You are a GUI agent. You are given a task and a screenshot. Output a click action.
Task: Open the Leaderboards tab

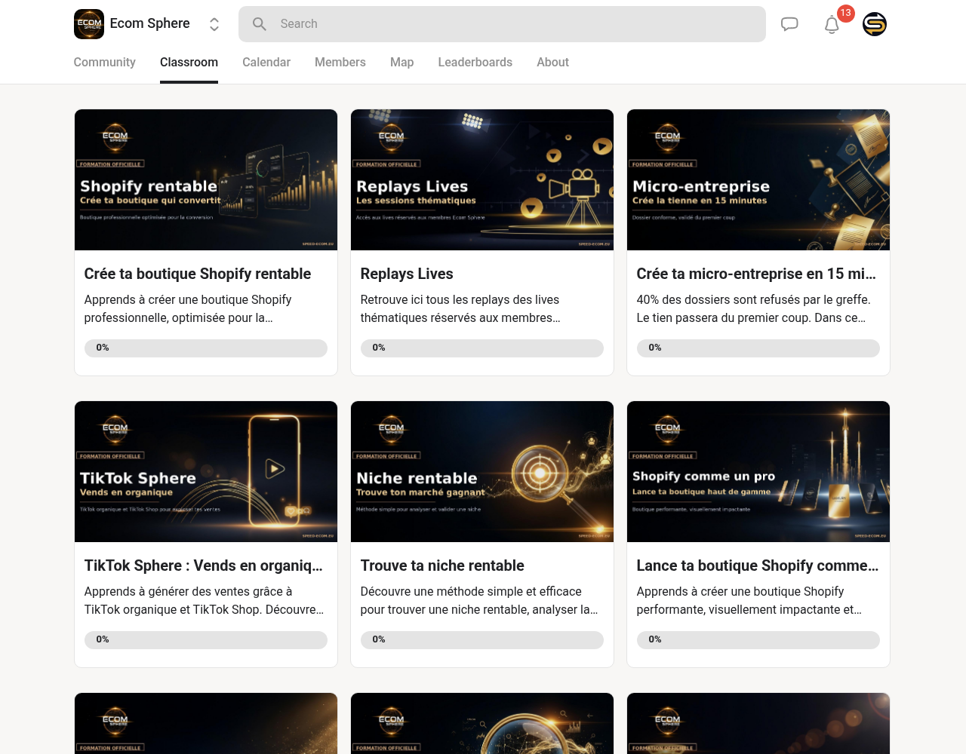[x=475, y=63]
